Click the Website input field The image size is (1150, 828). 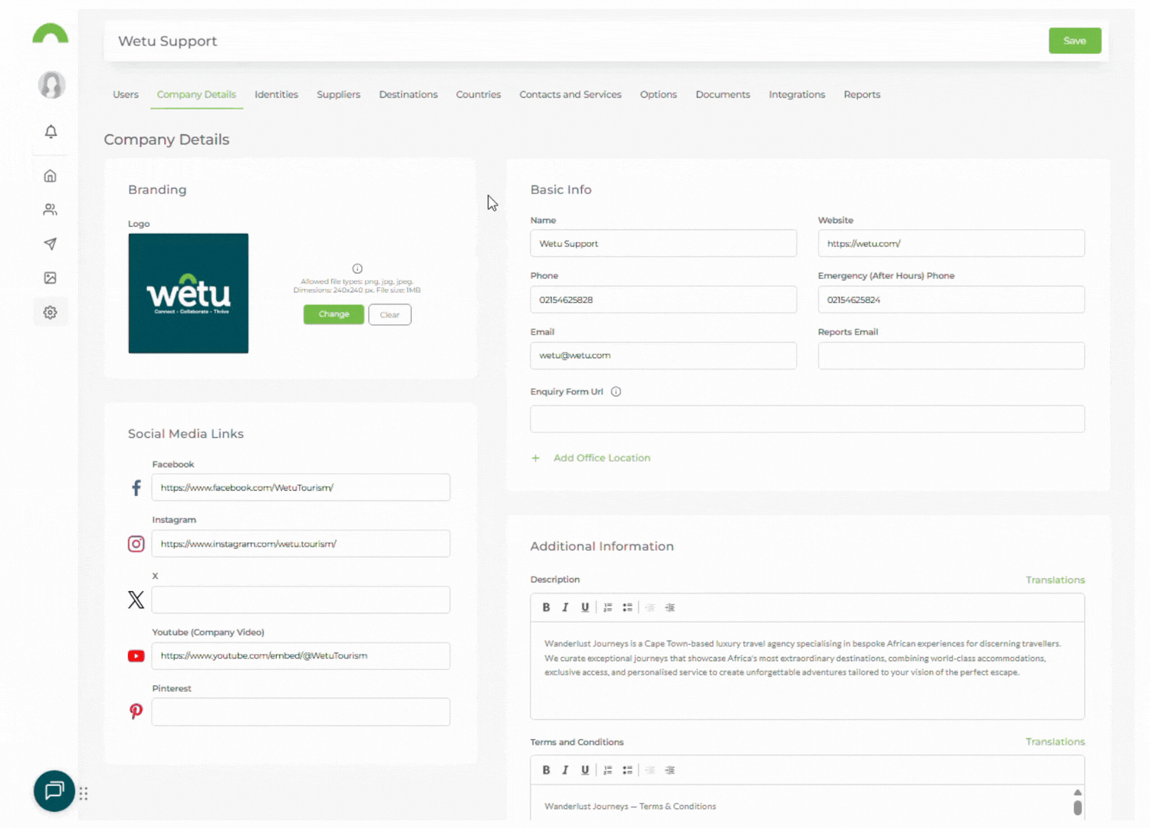pyautogui.click(x=951, y=243)
